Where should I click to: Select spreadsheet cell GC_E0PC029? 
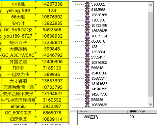[x=18, y=113]
